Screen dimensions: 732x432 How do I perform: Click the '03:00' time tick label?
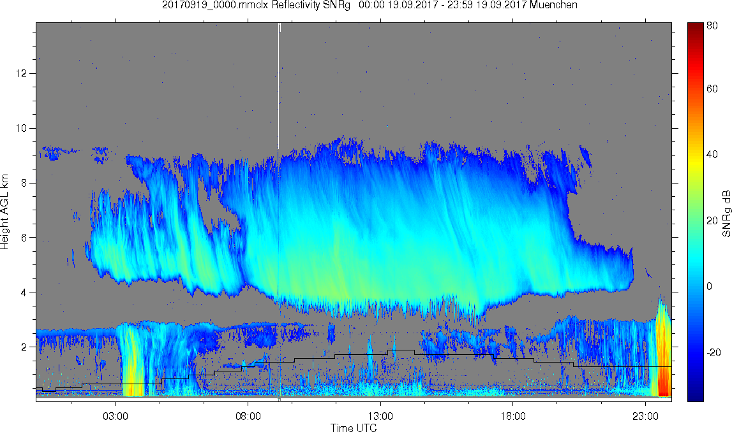coord(116,415)
